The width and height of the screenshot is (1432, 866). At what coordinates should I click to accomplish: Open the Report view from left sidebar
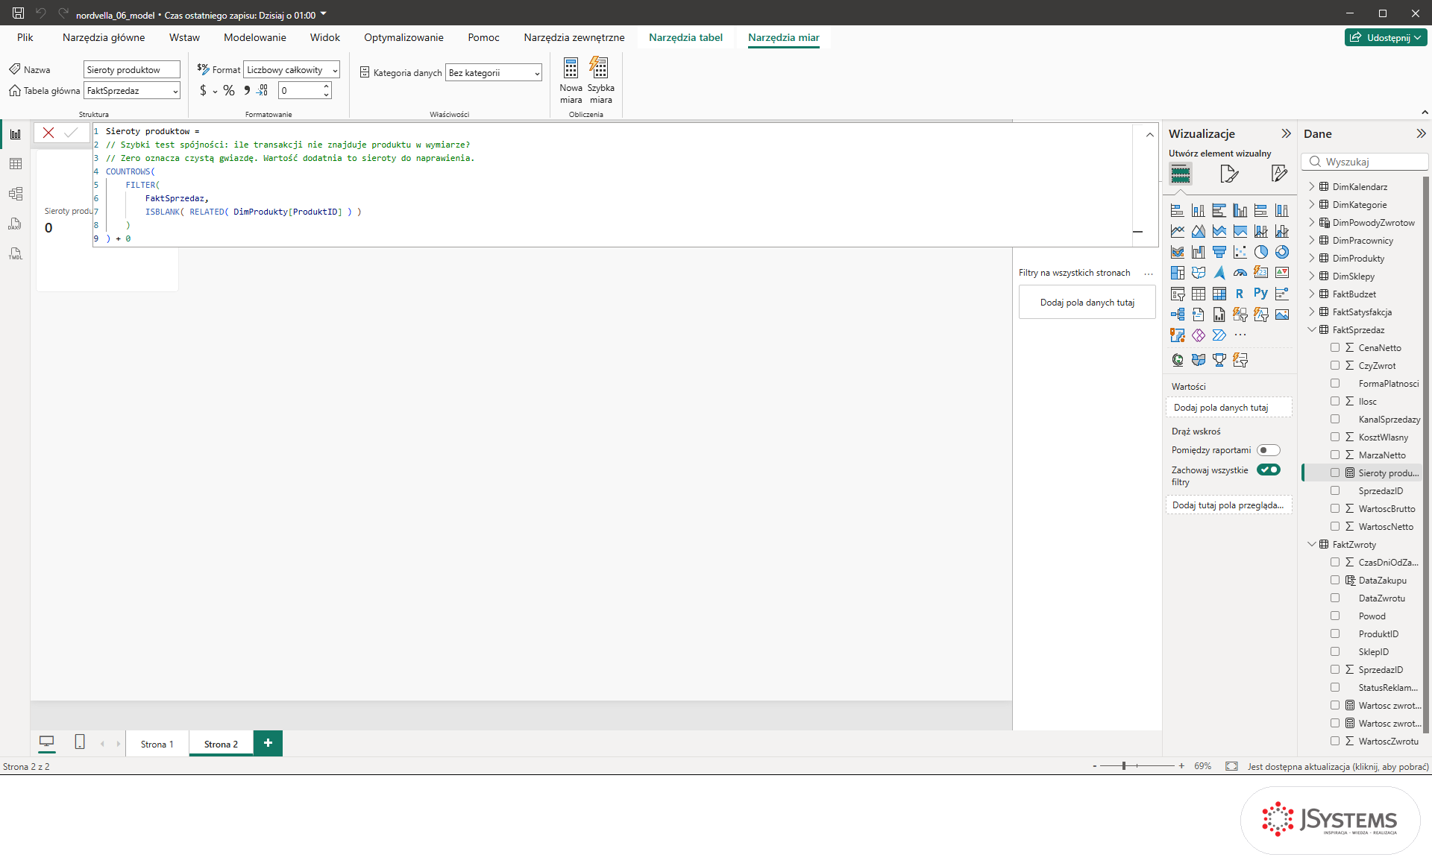[x=16, y=134]
